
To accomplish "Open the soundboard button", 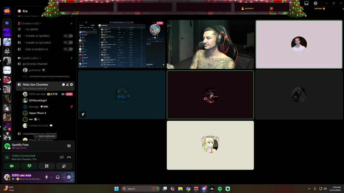I will [x=64, y=166].
